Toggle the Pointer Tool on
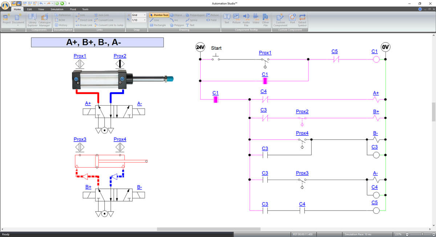The width and height of the screenshot is (436, 237). [x=160, y=15]
